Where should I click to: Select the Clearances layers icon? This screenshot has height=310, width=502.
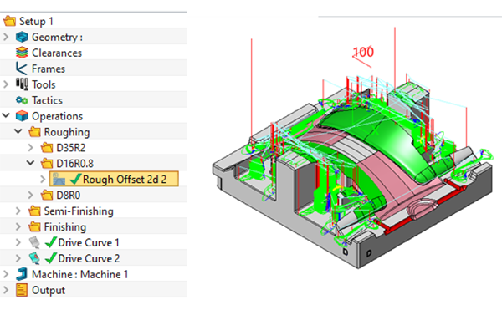22,53
